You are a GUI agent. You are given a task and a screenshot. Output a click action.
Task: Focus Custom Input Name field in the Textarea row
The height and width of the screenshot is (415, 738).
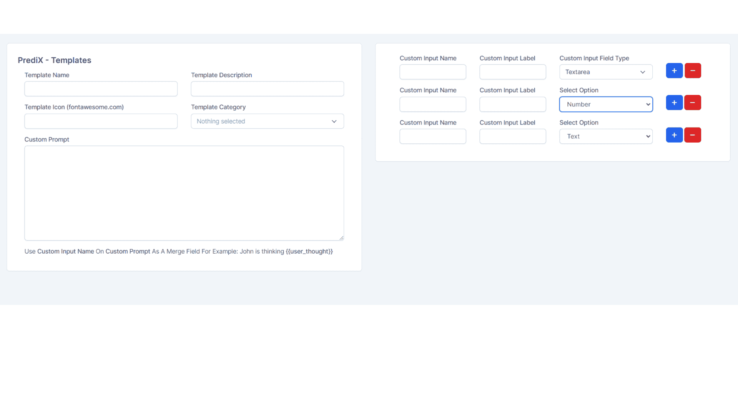coord(433,72)
